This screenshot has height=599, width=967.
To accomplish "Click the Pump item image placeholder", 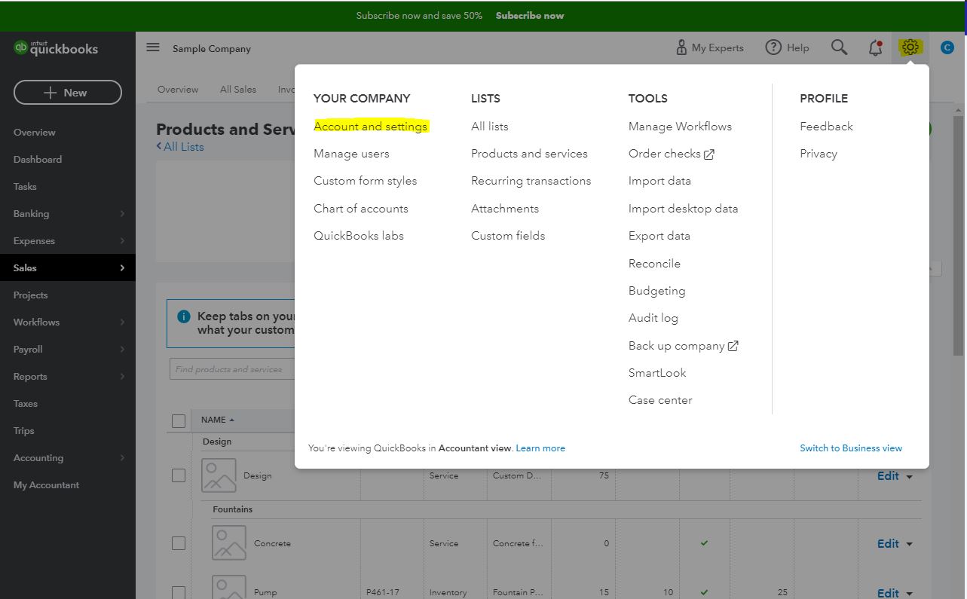I will coord(229,587).
